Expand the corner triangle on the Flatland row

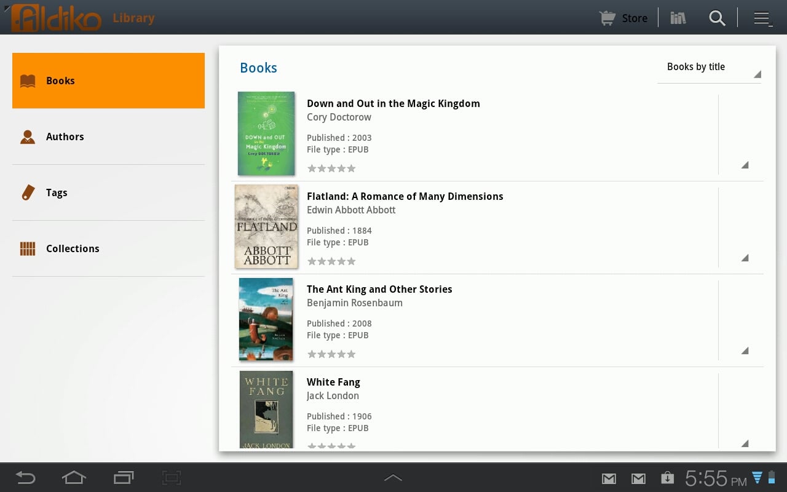point(744,258)
